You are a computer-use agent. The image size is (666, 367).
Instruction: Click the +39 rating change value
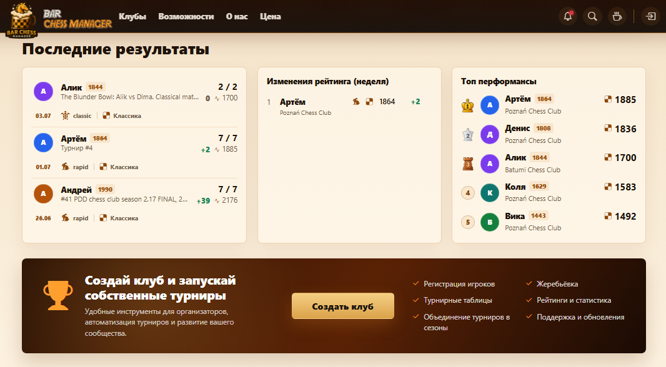pos(204,201)
